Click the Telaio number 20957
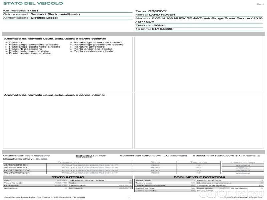Image resolution: width=267 pixels, height=200 pixels. coord(159,25)
